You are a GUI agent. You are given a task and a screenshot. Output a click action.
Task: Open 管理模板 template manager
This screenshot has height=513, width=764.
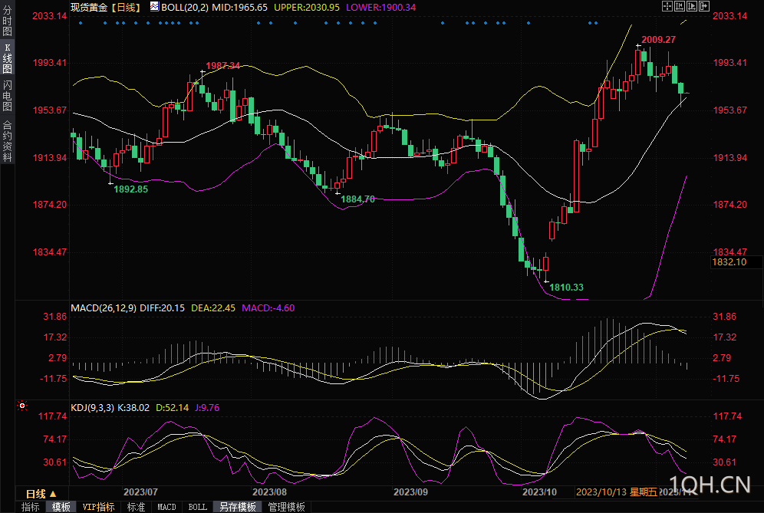[x=286, y=507]
